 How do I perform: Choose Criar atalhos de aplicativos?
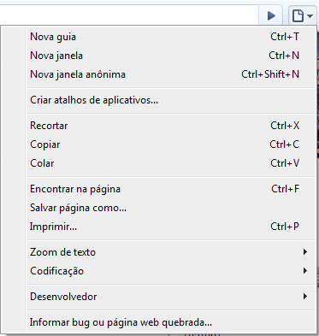(171, 100)
